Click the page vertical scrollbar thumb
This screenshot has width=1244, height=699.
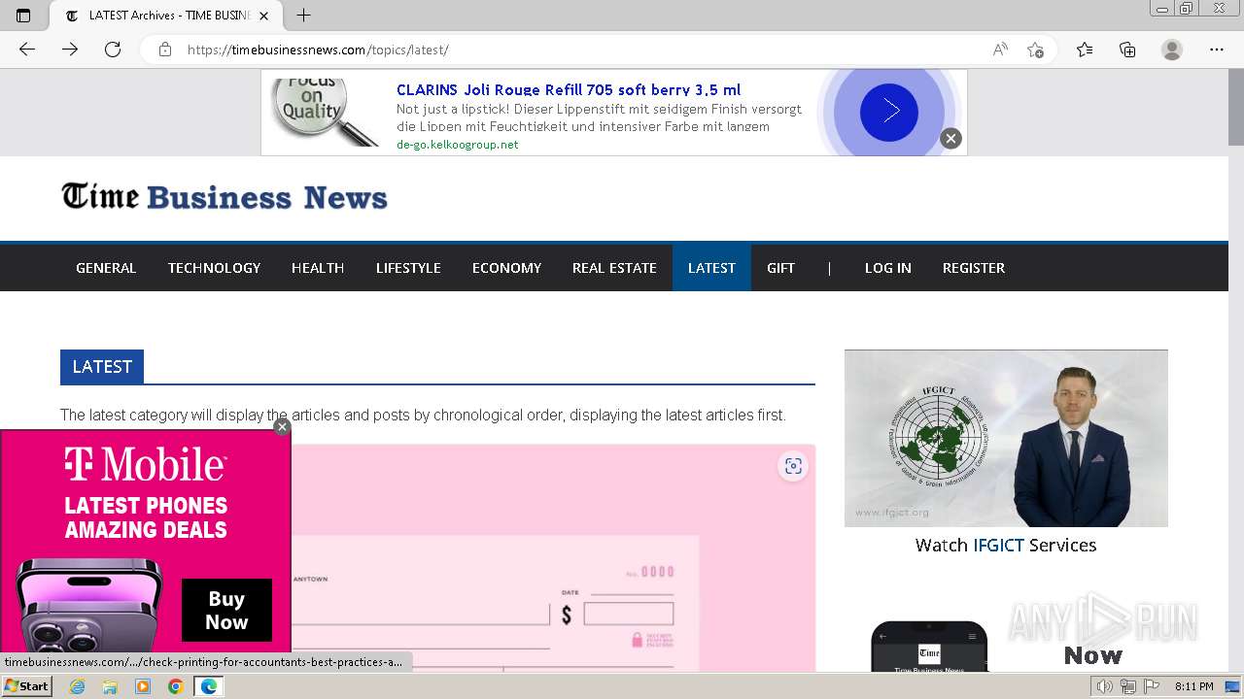click(x=1235, y=107)
